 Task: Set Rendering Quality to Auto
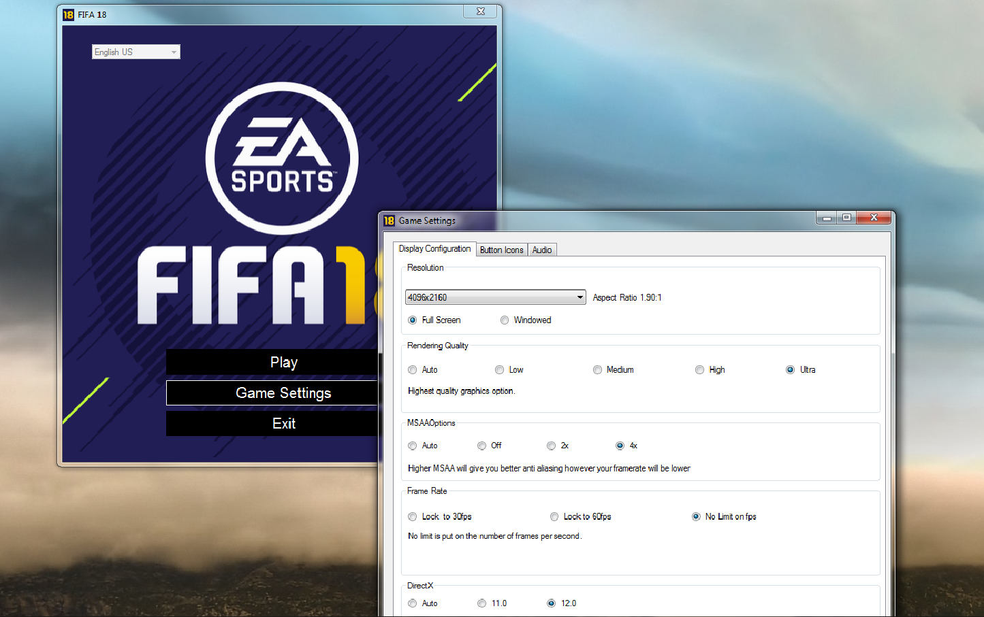(412, 370)
